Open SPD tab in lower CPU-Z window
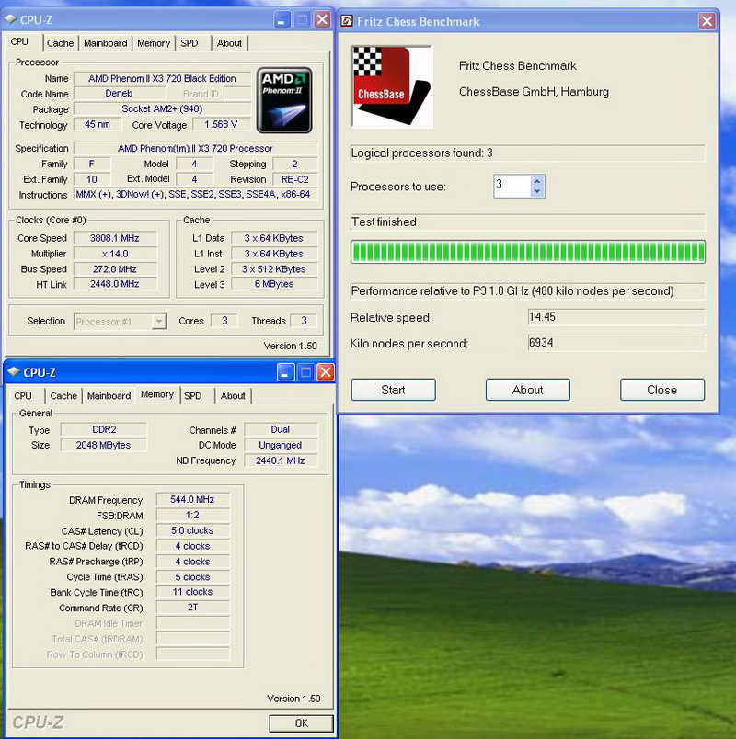The width and height of the screenshot is (736, 739). click(192, 395)
